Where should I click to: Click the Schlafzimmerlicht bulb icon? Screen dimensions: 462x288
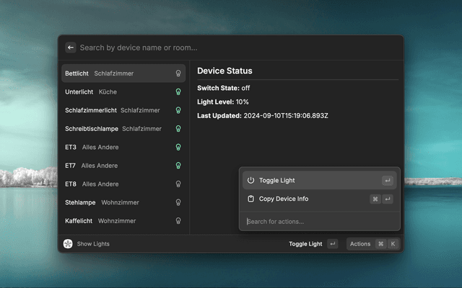(178, 110)
